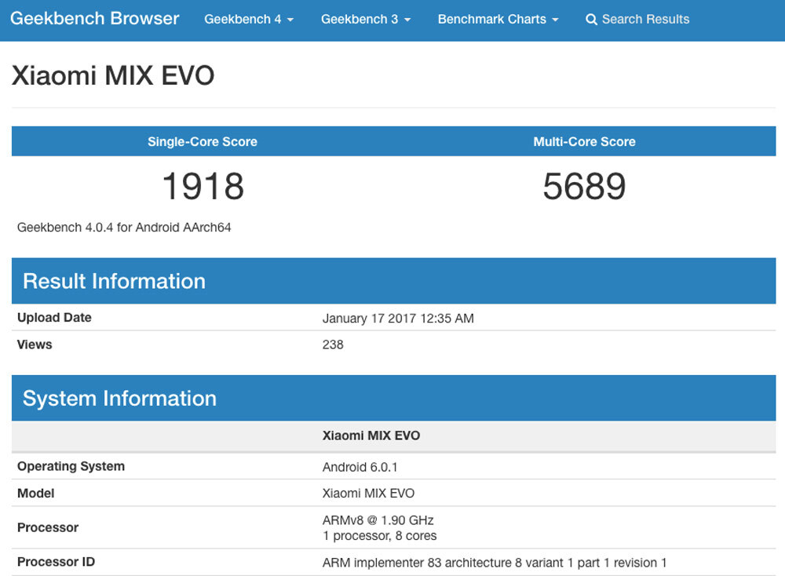Screen dimensions: 785x576
Task: Open the Geekbench 4 dropdown menu
Action: click(x=248, y=20)
